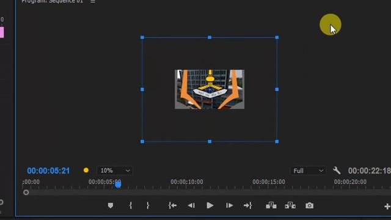Click the bottom-center transform handle
Image resolution: width=391 pixels, height=220 pixels.
click(x=210, y=141)
